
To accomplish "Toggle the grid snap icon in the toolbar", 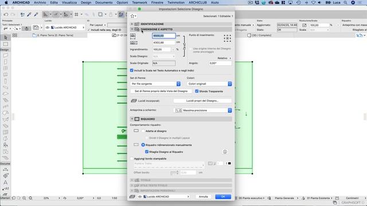I will 76,14.
